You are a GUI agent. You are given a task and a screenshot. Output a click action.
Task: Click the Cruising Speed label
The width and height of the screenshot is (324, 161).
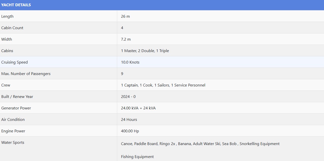click(x=15, y=62)
